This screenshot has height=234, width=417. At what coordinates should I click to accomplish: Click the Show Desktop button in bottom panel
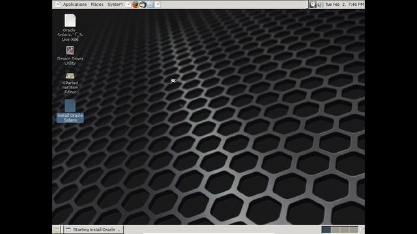[x=57, y=229]
